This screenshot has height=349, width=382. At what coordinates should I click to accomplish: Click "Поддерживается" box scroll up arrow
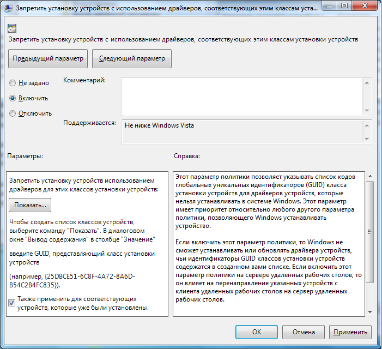click(x=367, y=125)
